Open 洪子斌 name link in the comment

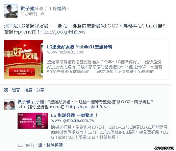24,102
